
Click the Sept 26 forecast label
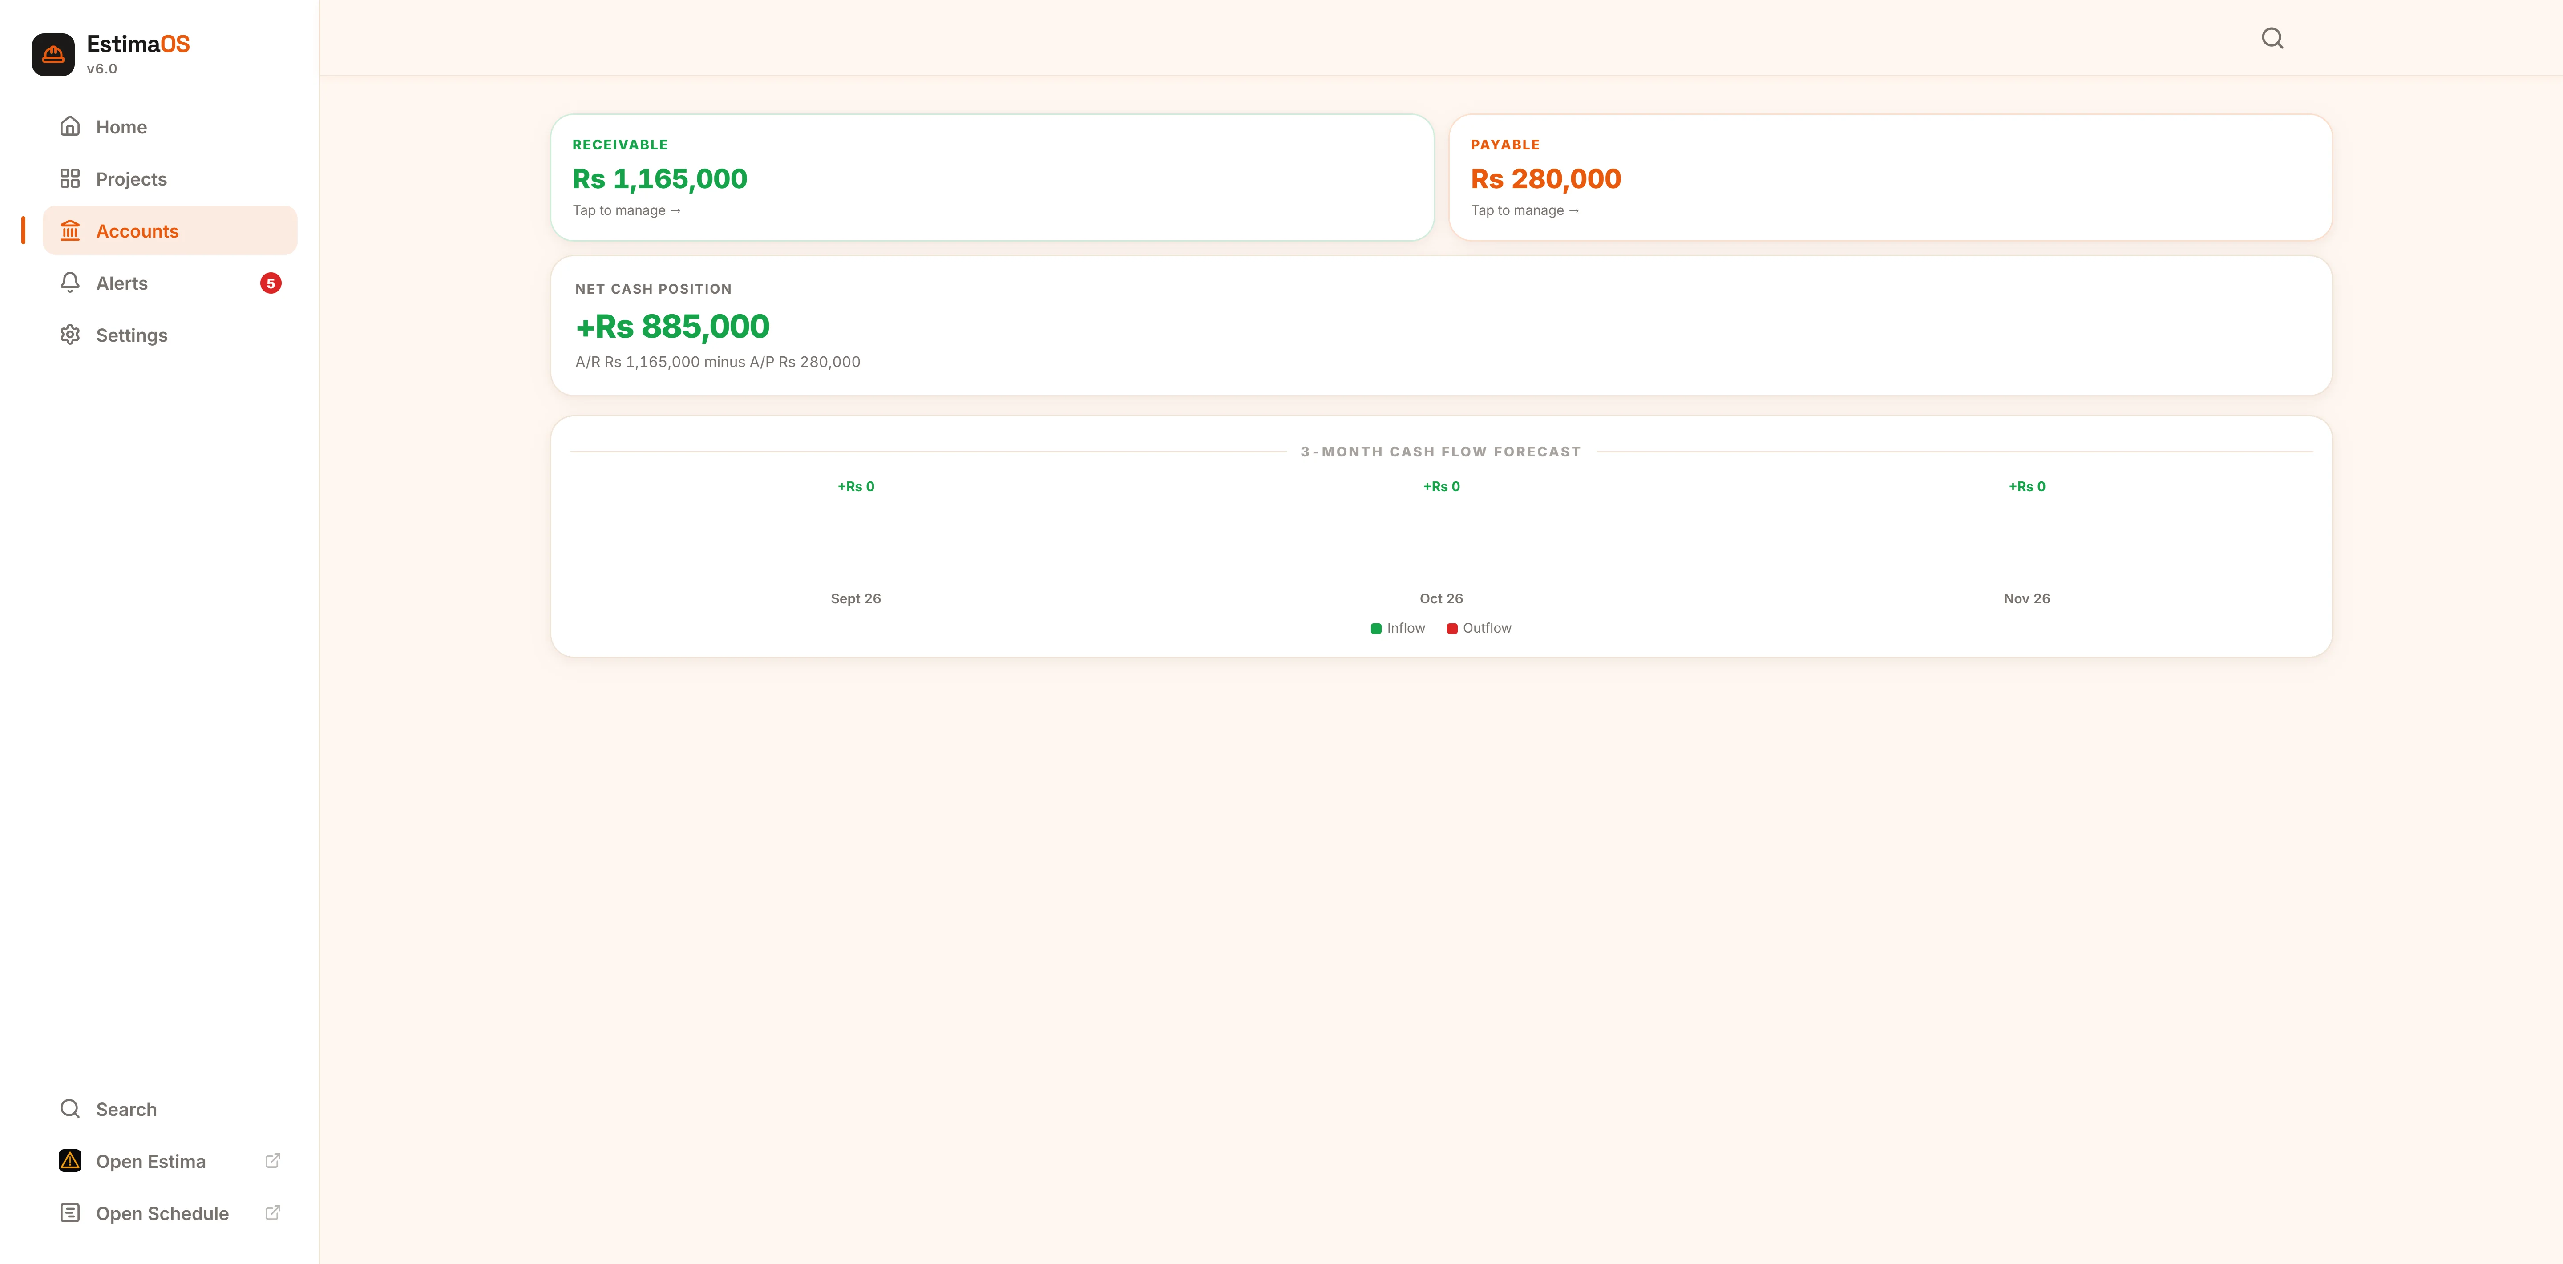(856, 599)
